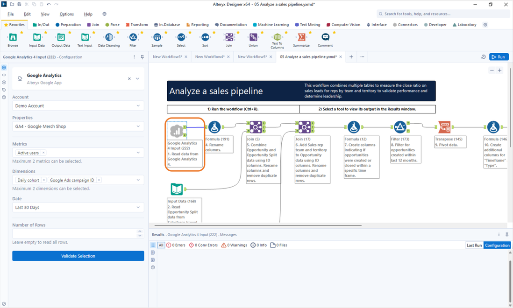Select the Text Input tool icon
The image size is (513, 308).
tap(85, 37)
